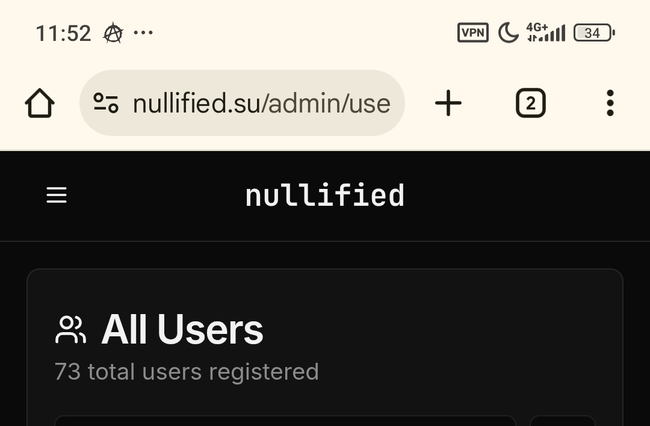Image resolution: width=650 pixels, height=426 pixels.
Task: Focus the nullified.su address bar URL
Action: tap(261, 103)
